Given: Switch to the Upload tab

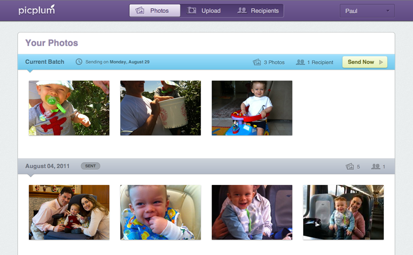Looking at the screenshot, I should pos(204,11).
